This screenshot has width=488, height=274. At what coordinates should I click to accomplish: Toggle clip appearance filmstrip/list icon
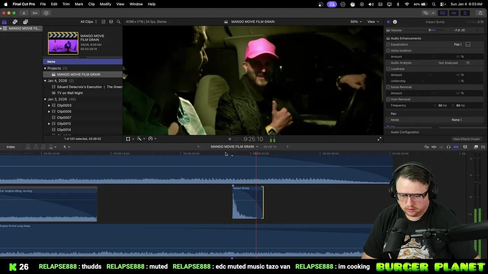click(104, 22)
